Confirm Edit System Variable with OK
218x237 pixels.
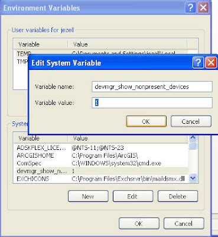[x=146, y=121]
